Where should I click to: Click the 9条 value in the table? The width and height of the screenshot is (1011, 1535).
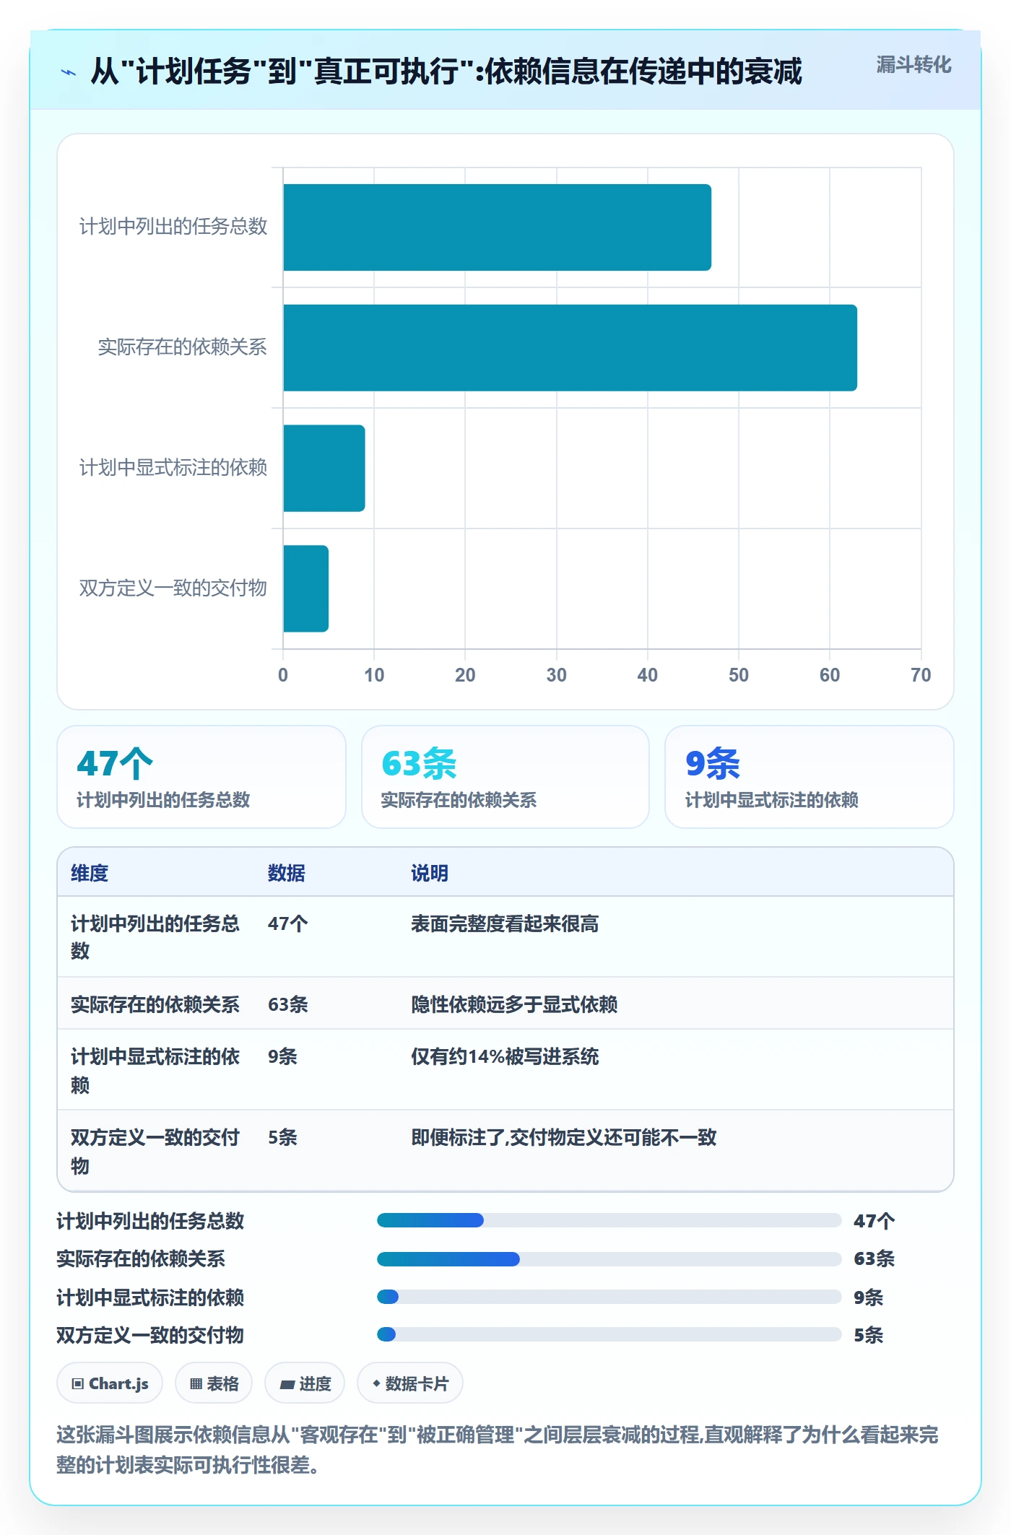tap(282, 1056)
